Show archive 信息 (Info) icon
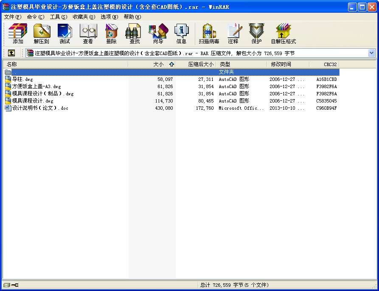This screenshot has width=379, height=291. click(x=181, y=34)
